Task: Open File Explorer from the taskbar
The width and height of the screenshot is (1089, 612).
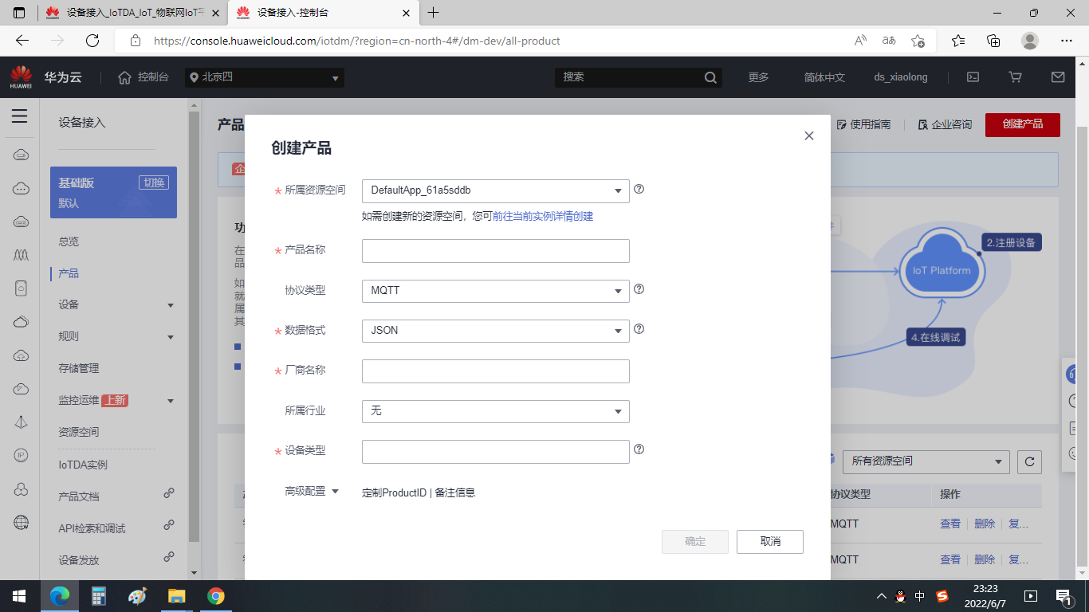Action: tap(177, 596)
